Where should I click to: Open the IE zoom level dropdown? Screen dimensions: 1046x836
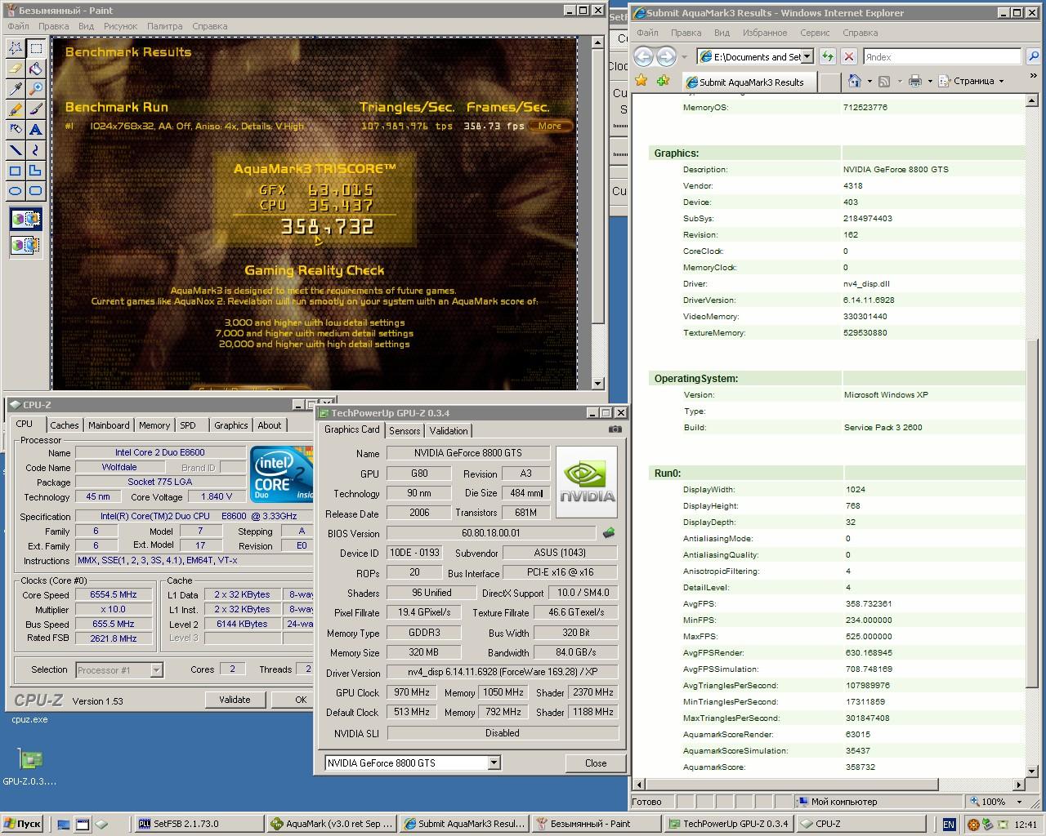(1019, 802)
